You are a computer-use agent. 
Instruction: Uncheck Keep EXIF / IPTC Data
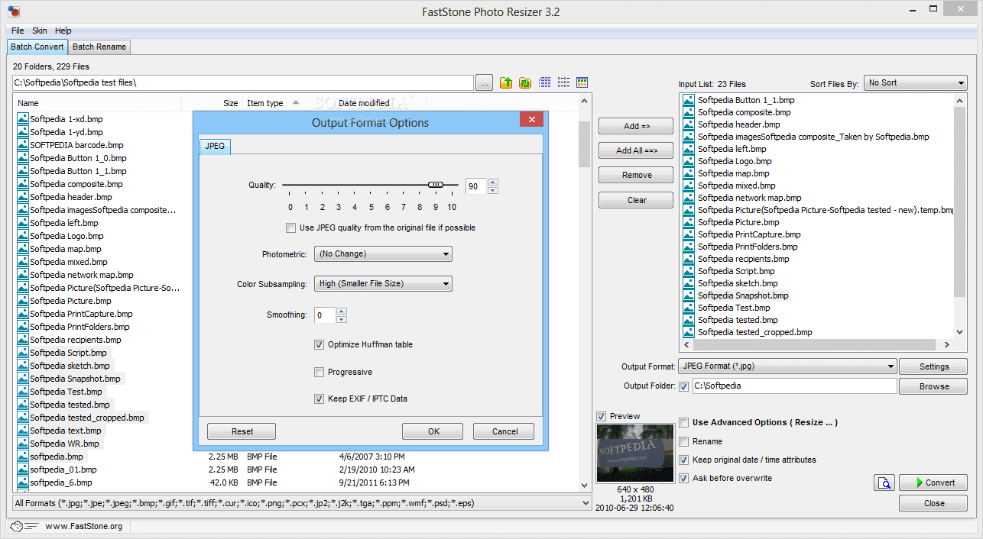pos(320,399)
